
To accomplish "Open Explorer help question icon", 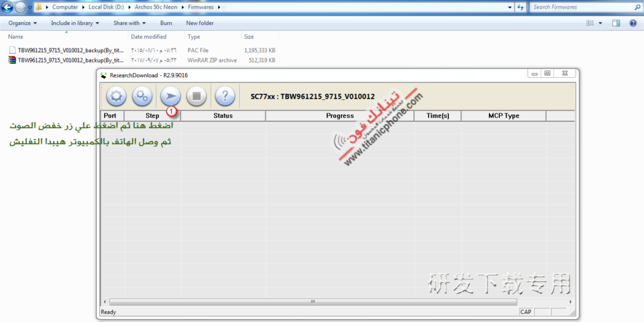I will click(x=633, y=23).
